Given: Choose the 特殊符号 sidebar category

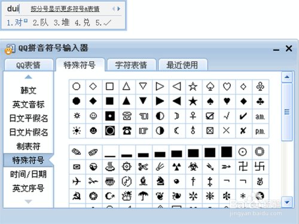Looking at the screenshot, I should tap(28, 160).
